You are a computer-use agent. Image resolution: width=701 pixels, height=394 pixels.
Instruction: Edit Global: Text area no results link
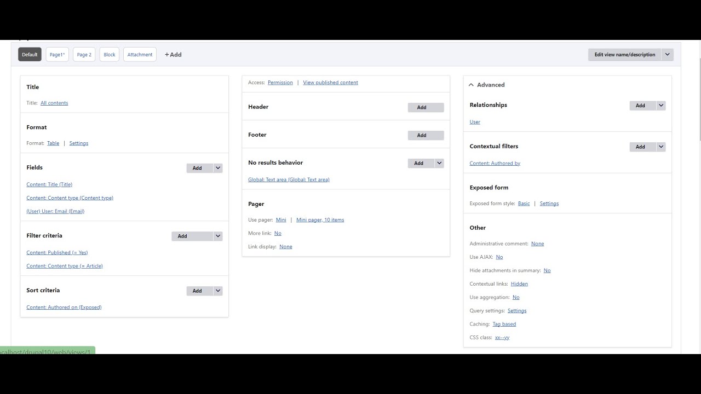(x=289, y=179)
